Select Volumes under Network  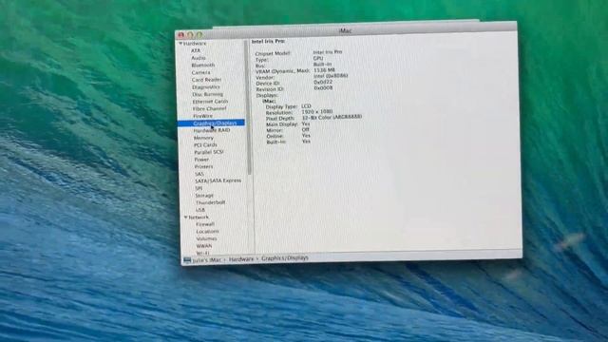click(206, 238)
